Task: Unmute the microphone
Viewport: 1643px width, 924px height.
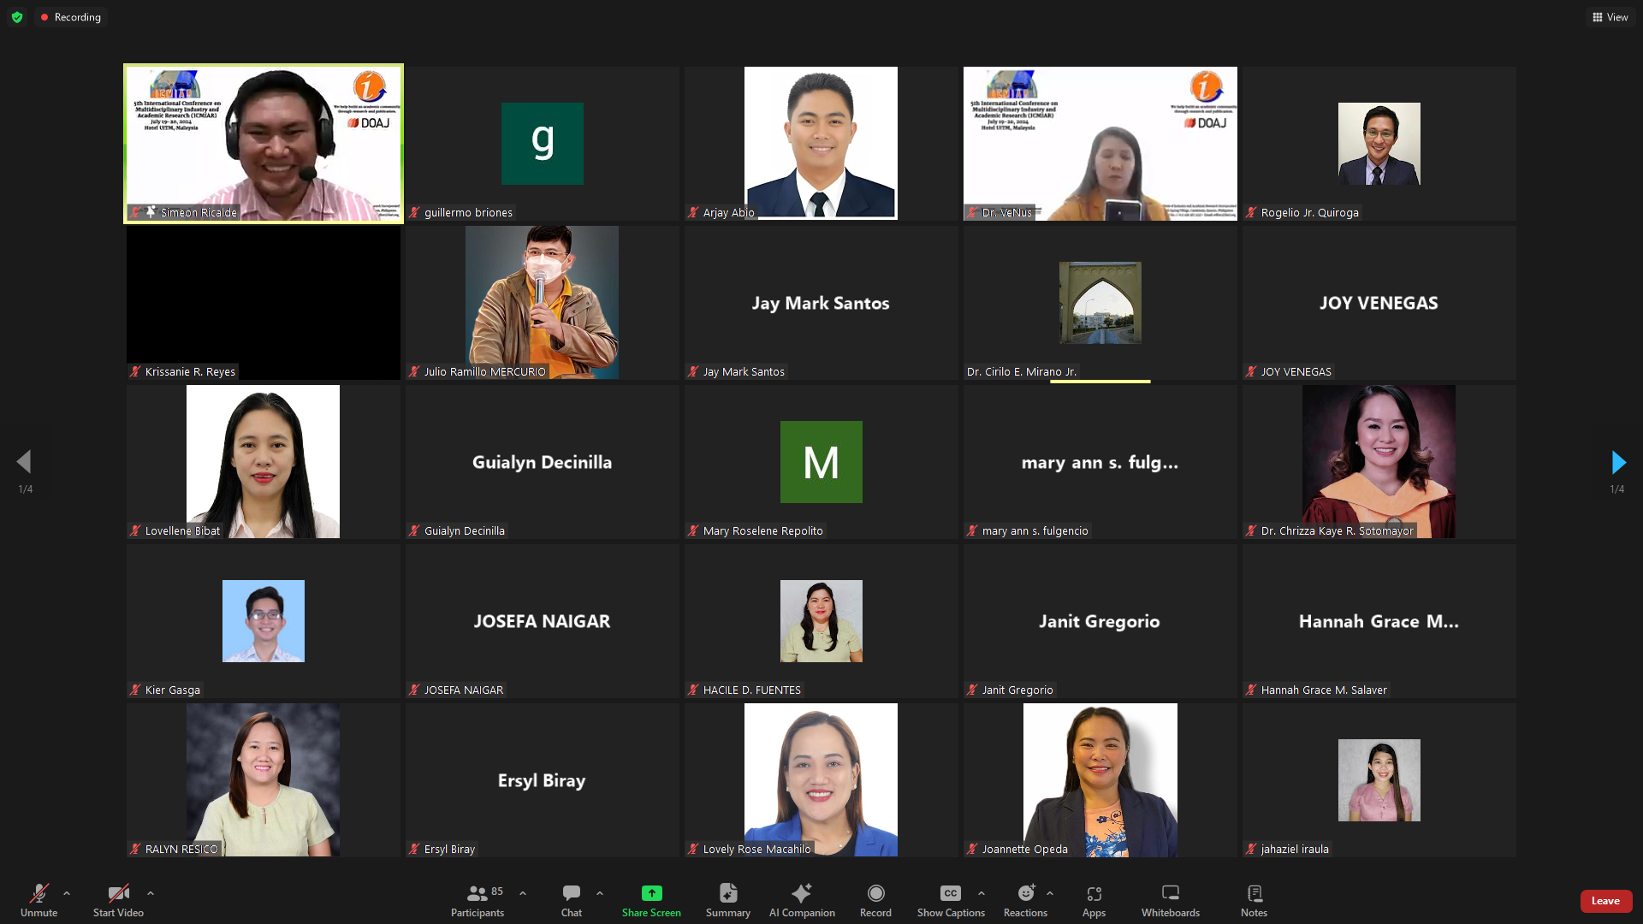Action: (39, 900)
